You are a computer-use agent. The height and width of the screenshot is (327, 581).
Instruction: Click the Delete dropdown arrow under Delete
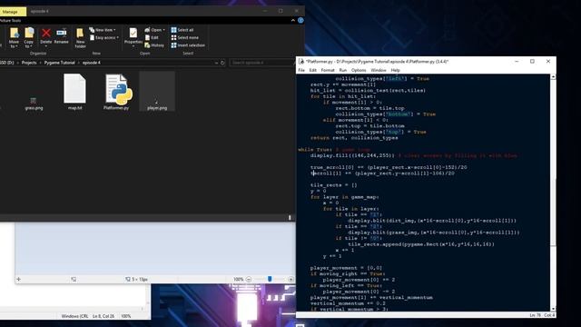(46, 46)
